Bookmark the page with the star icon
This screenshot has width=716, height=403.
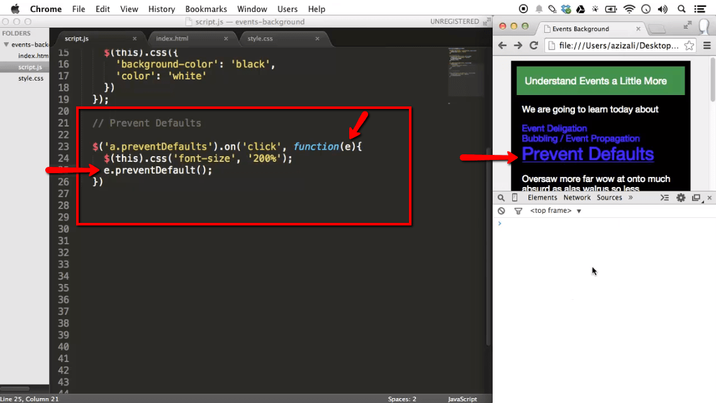(689, 46)
